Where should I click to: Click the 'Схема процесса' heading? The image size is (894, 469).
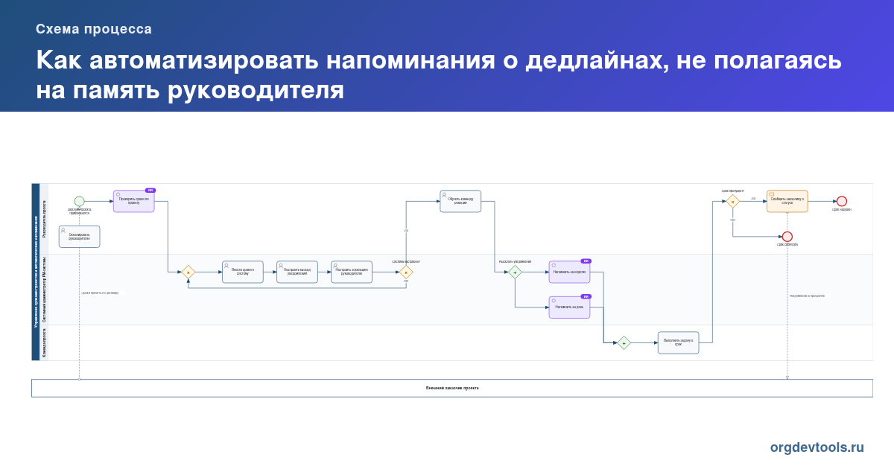94,29
